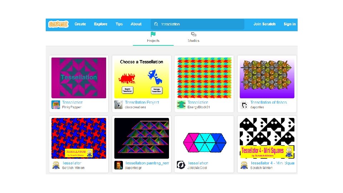This screenshot has width=343, height=193.
Task: Select the Studios icon
Action: click(193, 34)
